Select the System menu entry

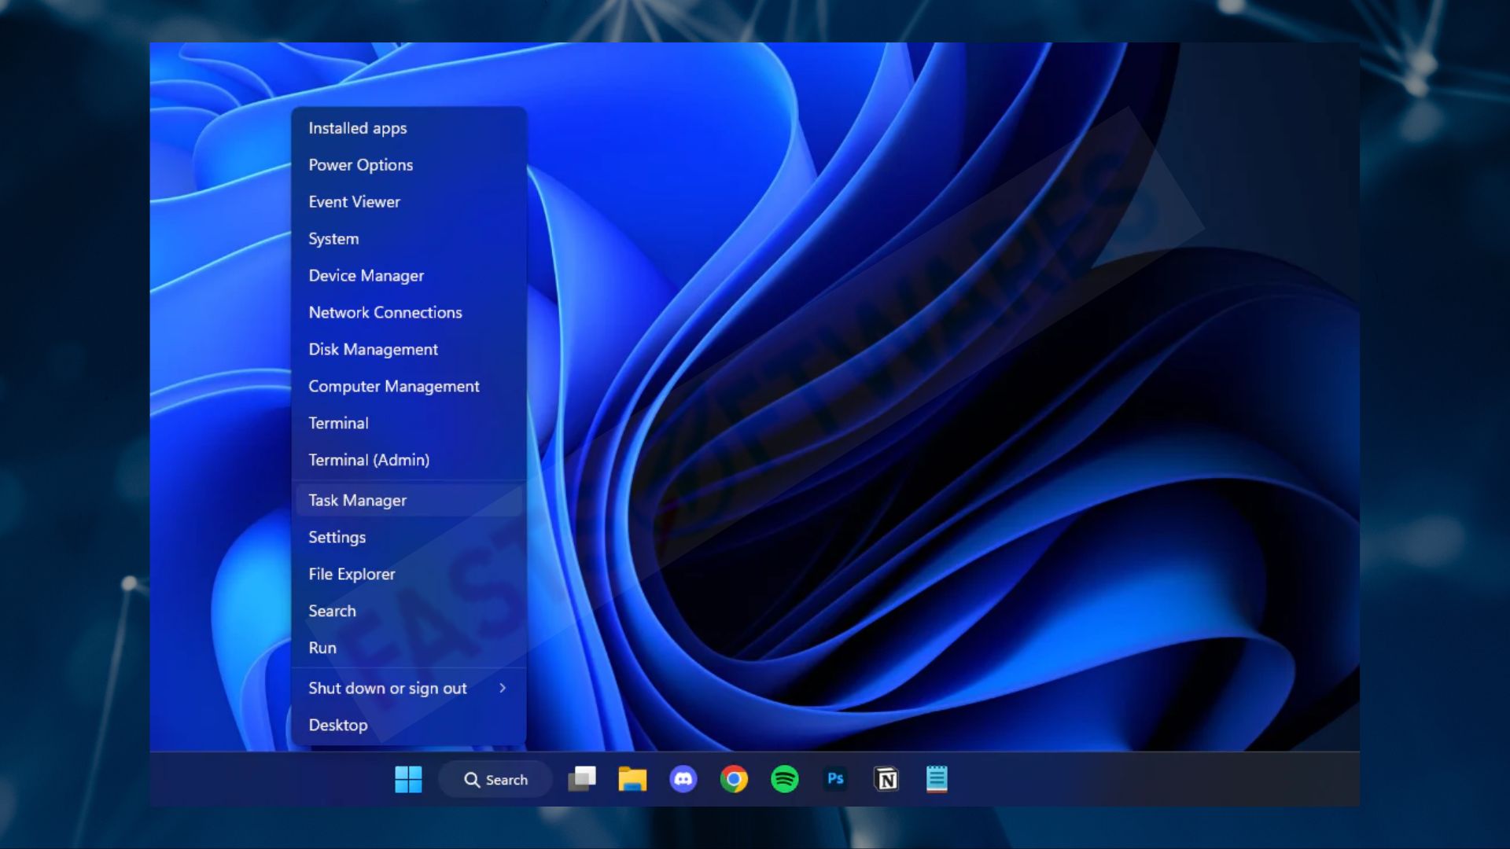pyautogui.click(x=408, y=239)
